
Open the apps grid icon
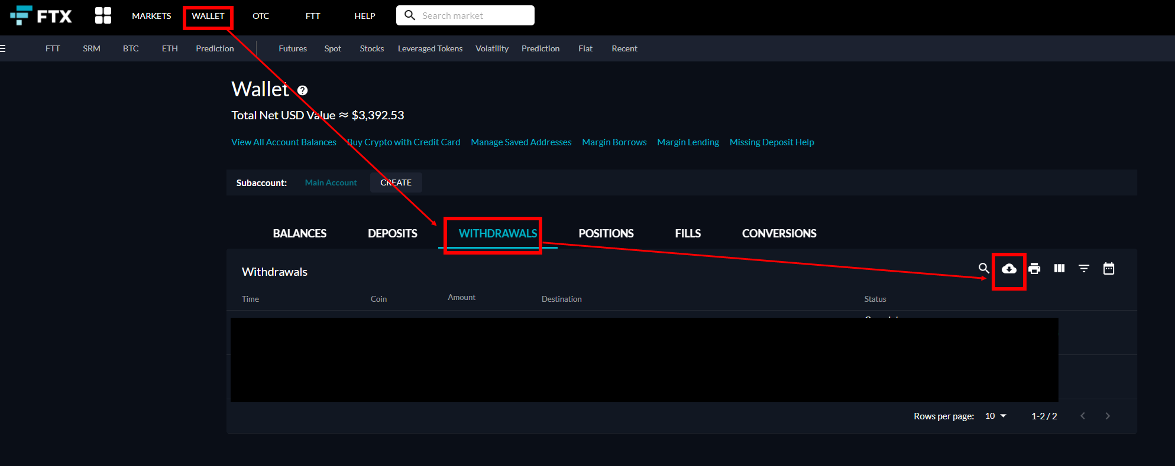pos(103,15)
